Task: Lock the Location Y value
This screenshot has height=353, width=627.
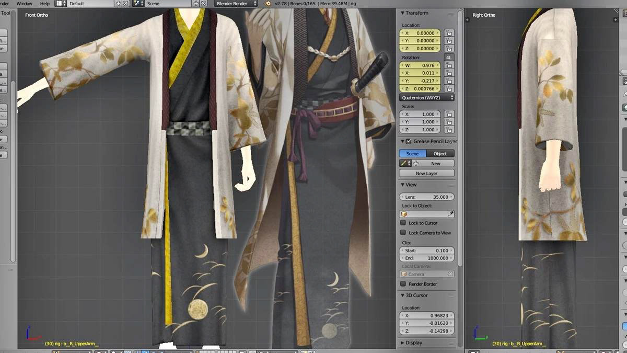Action: point(449,41)
